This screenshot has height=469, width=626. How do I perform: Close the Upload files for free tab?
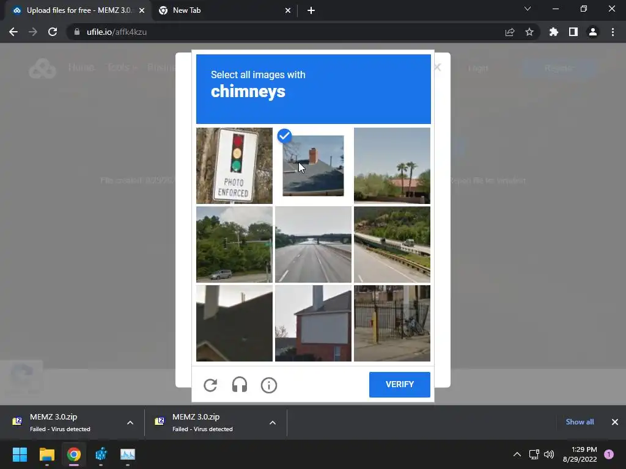click(142, 10)
